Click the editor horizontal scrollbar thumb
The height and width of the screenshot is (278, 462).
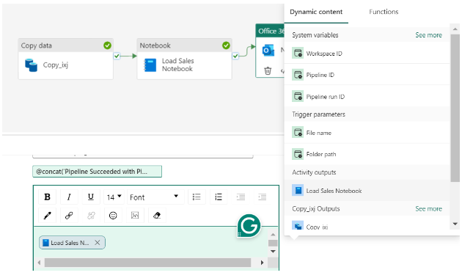pos(147,263)
